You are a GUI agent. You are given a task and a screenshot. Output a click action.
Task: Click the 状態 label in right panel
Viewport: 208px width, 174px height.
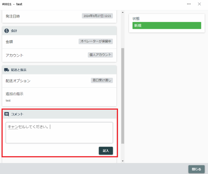click(x=136, y=19)
